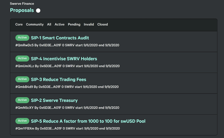Image resolution: width=224 pixels, height=138 pixels.
Task: Open SIP-2 Swerve Treasury proposal
Action: pyautogui.click(x=54, y=100)
